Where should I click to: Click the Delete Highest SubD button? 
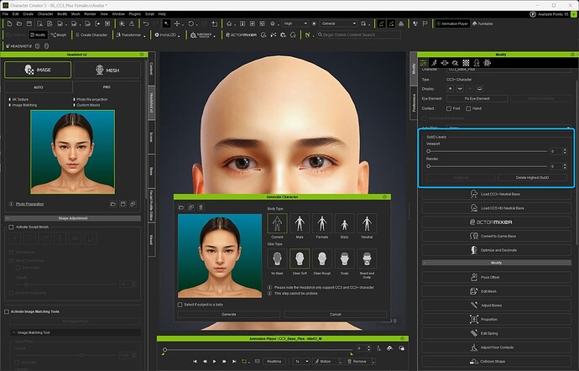(532, 177)
